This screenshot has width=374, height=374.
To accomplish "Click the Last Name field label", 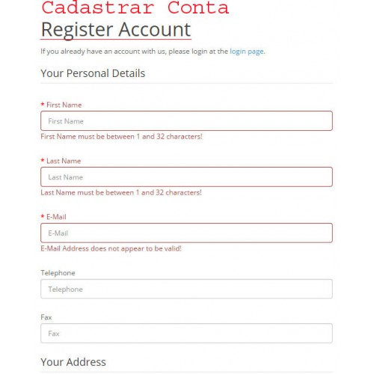I will pyautogui.click(x=64, y=161).
